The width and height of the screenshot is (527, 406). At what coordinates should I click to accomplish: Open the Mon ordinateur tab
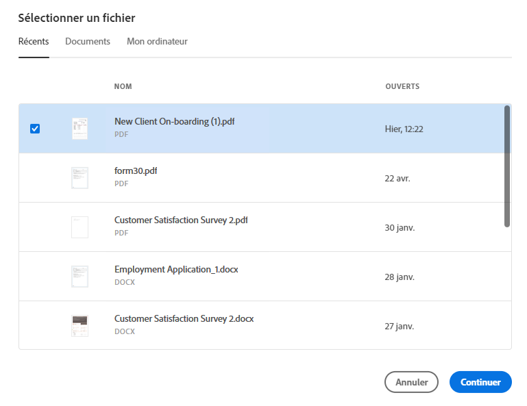point(157,42)
